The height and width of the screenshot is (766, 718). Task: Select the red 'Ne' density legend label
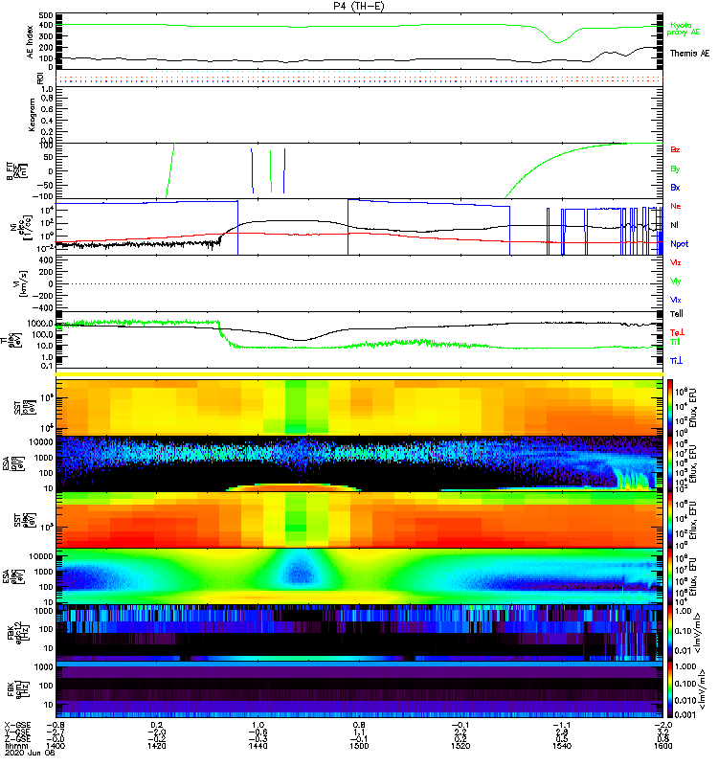[x=676, y=206]
